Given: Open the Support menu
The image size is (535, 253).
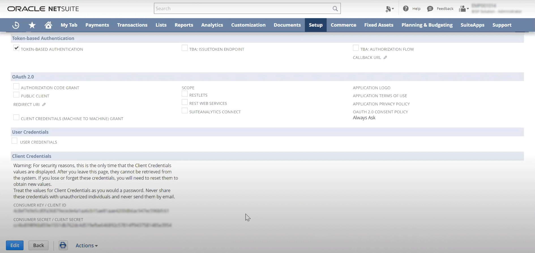Looking at the screenshot, I should pyautogui.click(x=502, y=25).
